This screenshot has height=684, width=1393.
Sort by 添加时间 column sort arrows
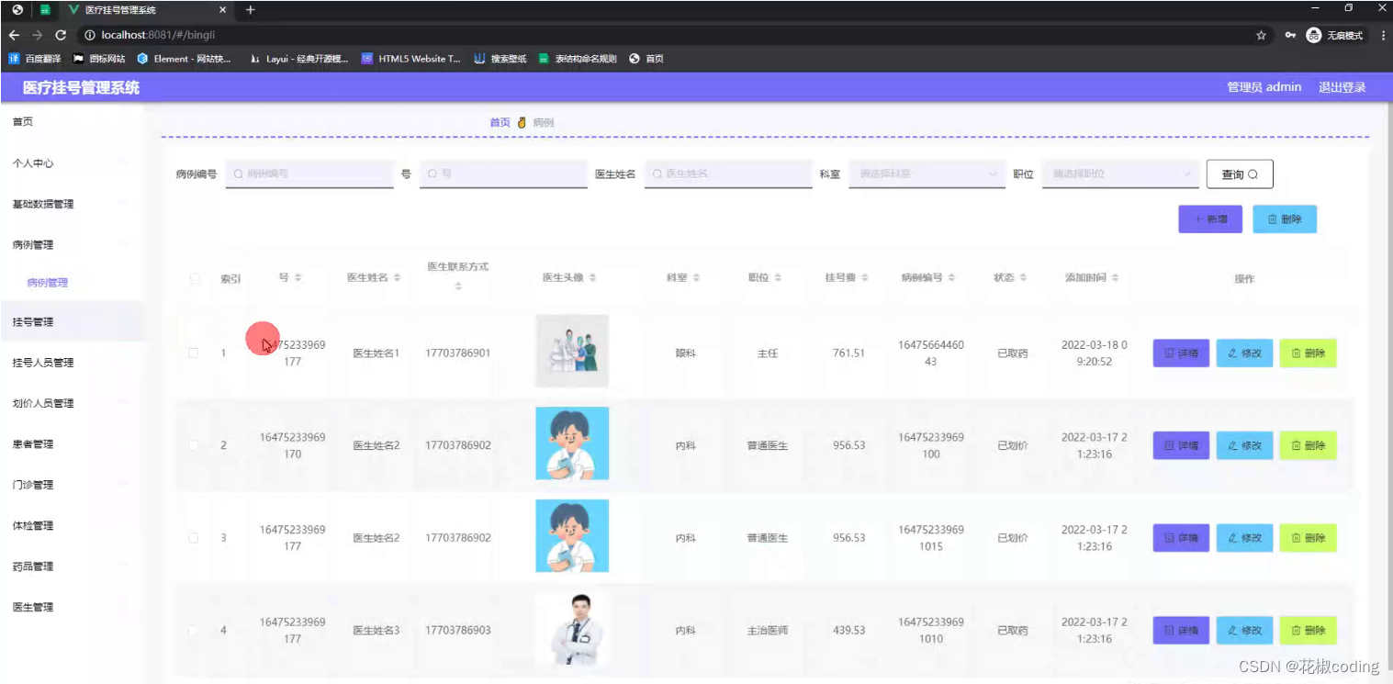click(1115, 277)
